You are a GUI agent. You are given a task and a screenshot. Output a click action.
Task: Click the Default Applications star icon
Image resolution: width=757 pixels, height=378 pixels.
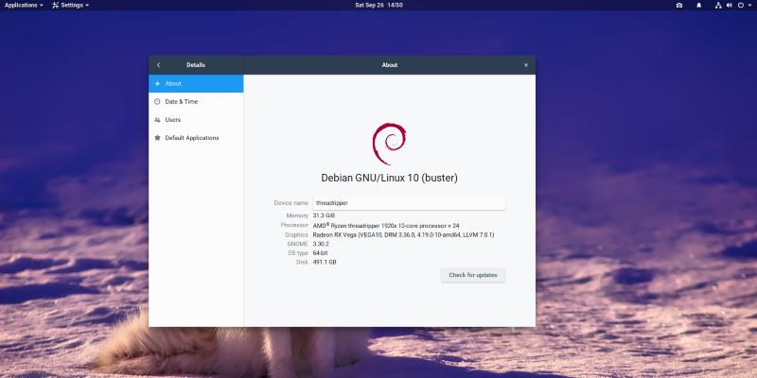coord(157,138)
